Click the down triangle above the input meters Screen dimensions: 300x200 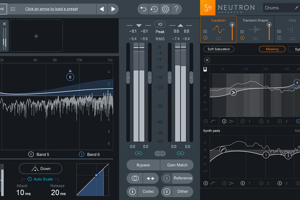pos(139,26)
